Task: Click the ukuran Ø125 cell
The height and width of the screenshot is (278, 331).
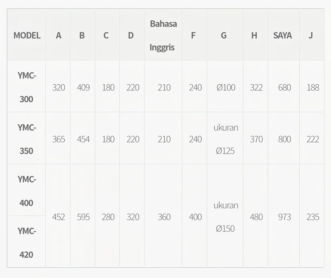Action: point(226,139)
